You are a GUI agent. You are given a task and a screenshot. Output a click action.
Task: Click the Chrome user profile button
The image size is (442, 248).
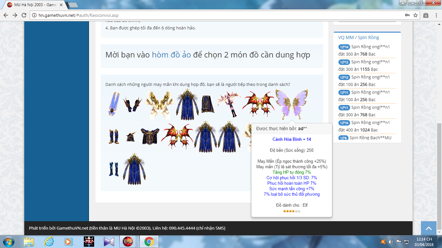tap(403, 3)
